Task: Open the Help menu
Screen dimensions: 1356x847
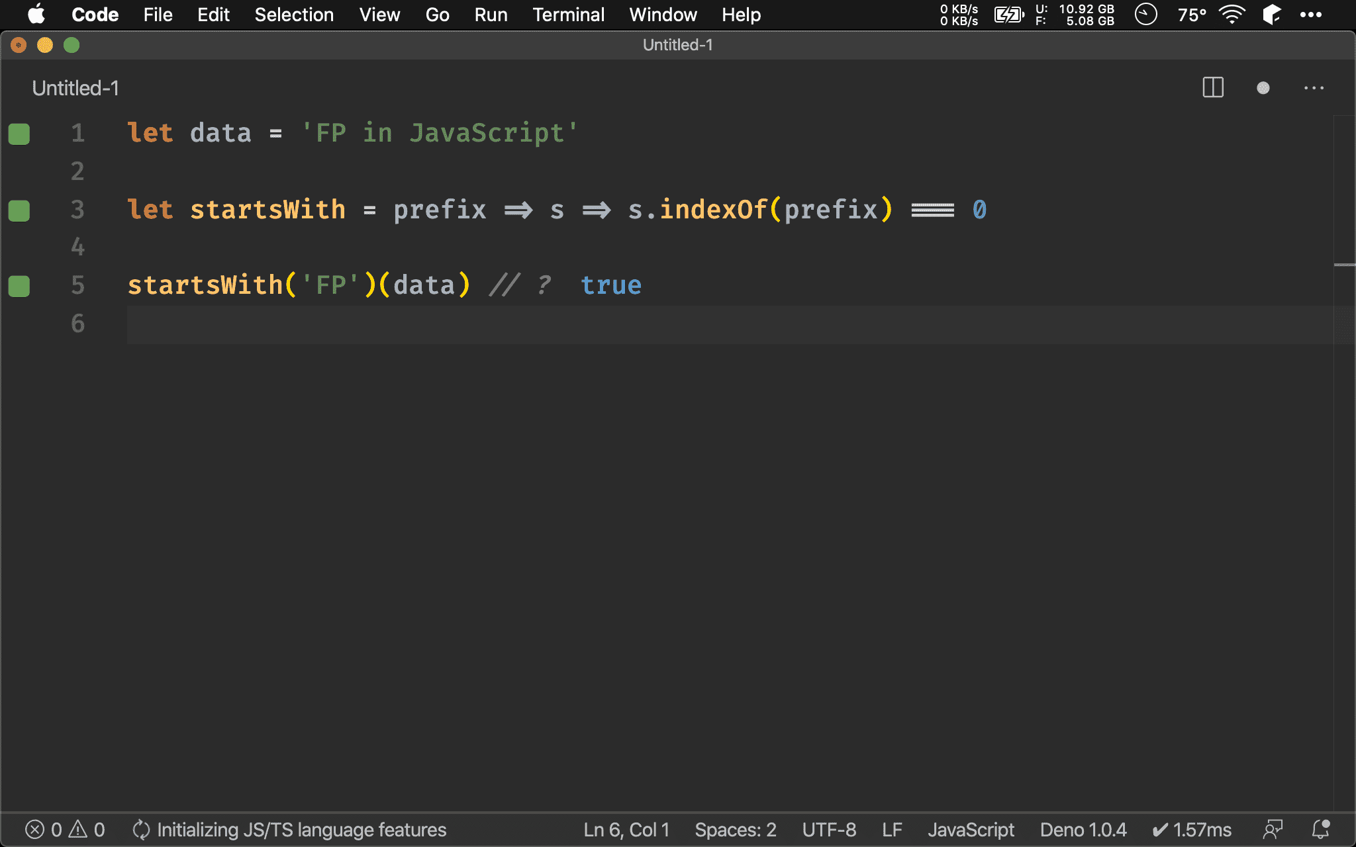Action: (x=741, y=15)
